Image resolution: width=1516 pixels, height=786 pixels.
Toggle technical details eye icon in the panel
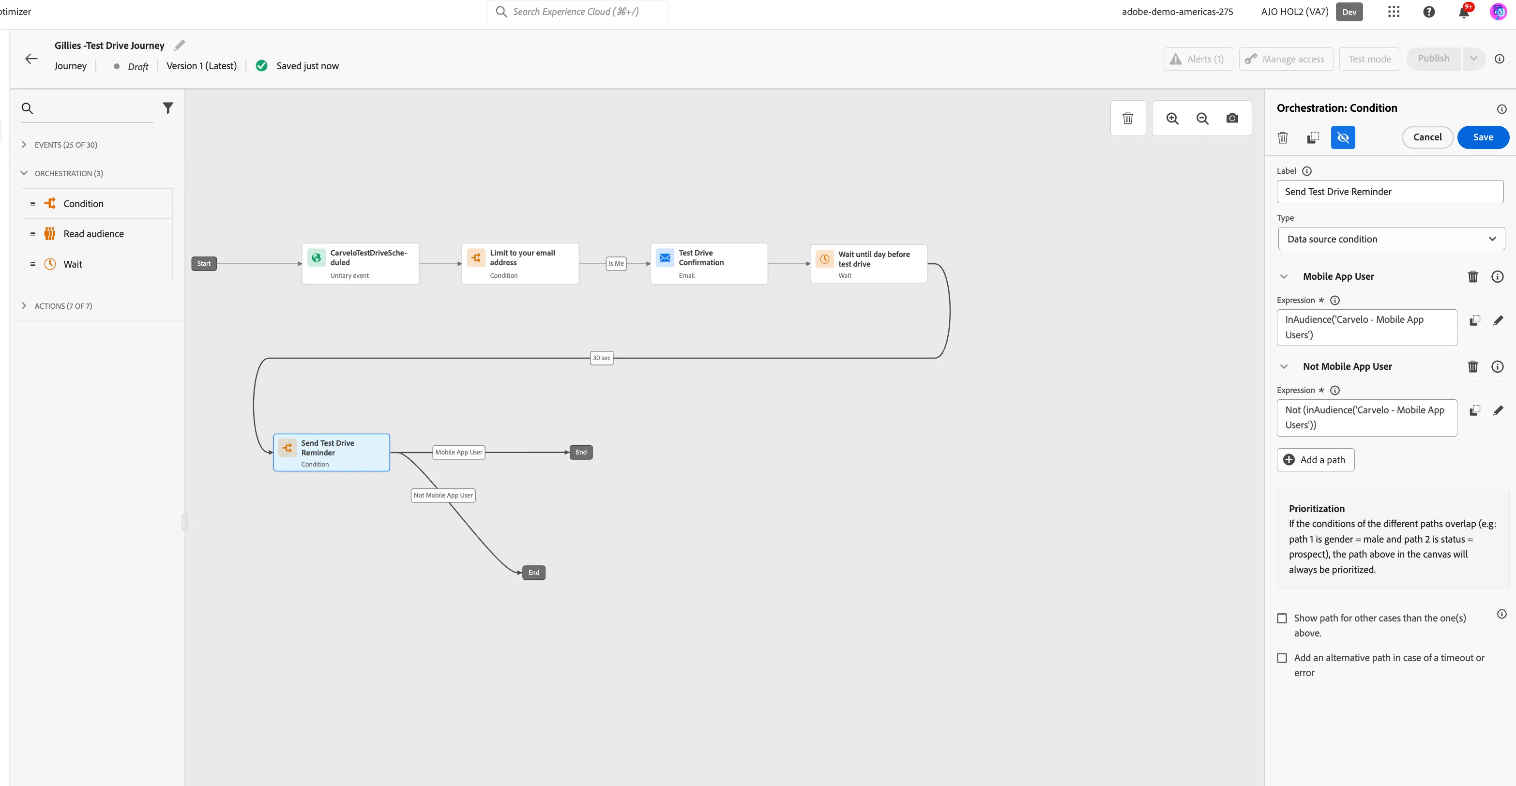(x=1343, y=137)
